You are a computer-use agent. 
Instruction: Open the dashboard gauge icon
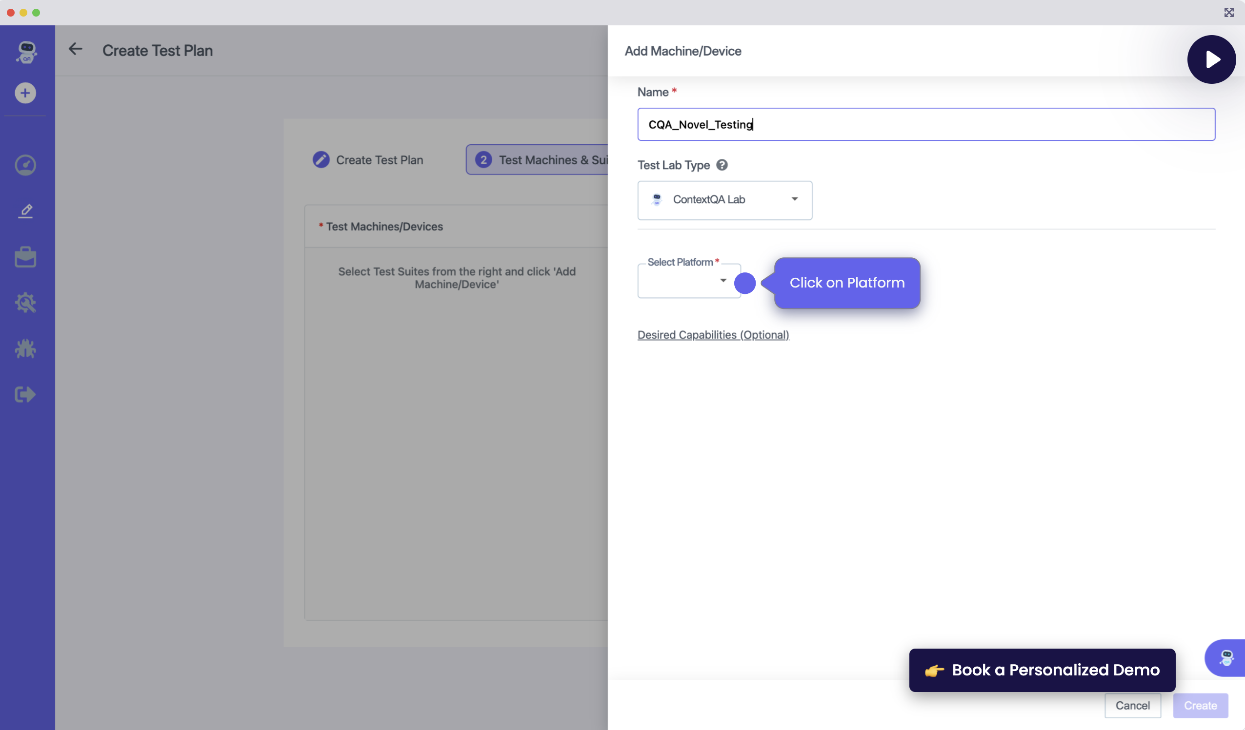[25, 165]
